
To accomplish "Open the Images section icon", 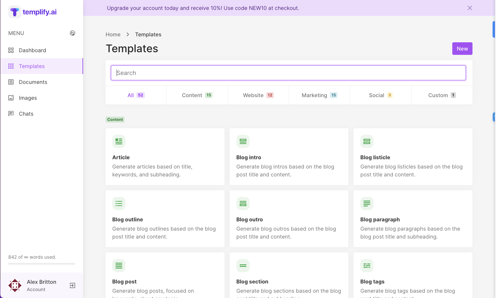I will [11, 98].
